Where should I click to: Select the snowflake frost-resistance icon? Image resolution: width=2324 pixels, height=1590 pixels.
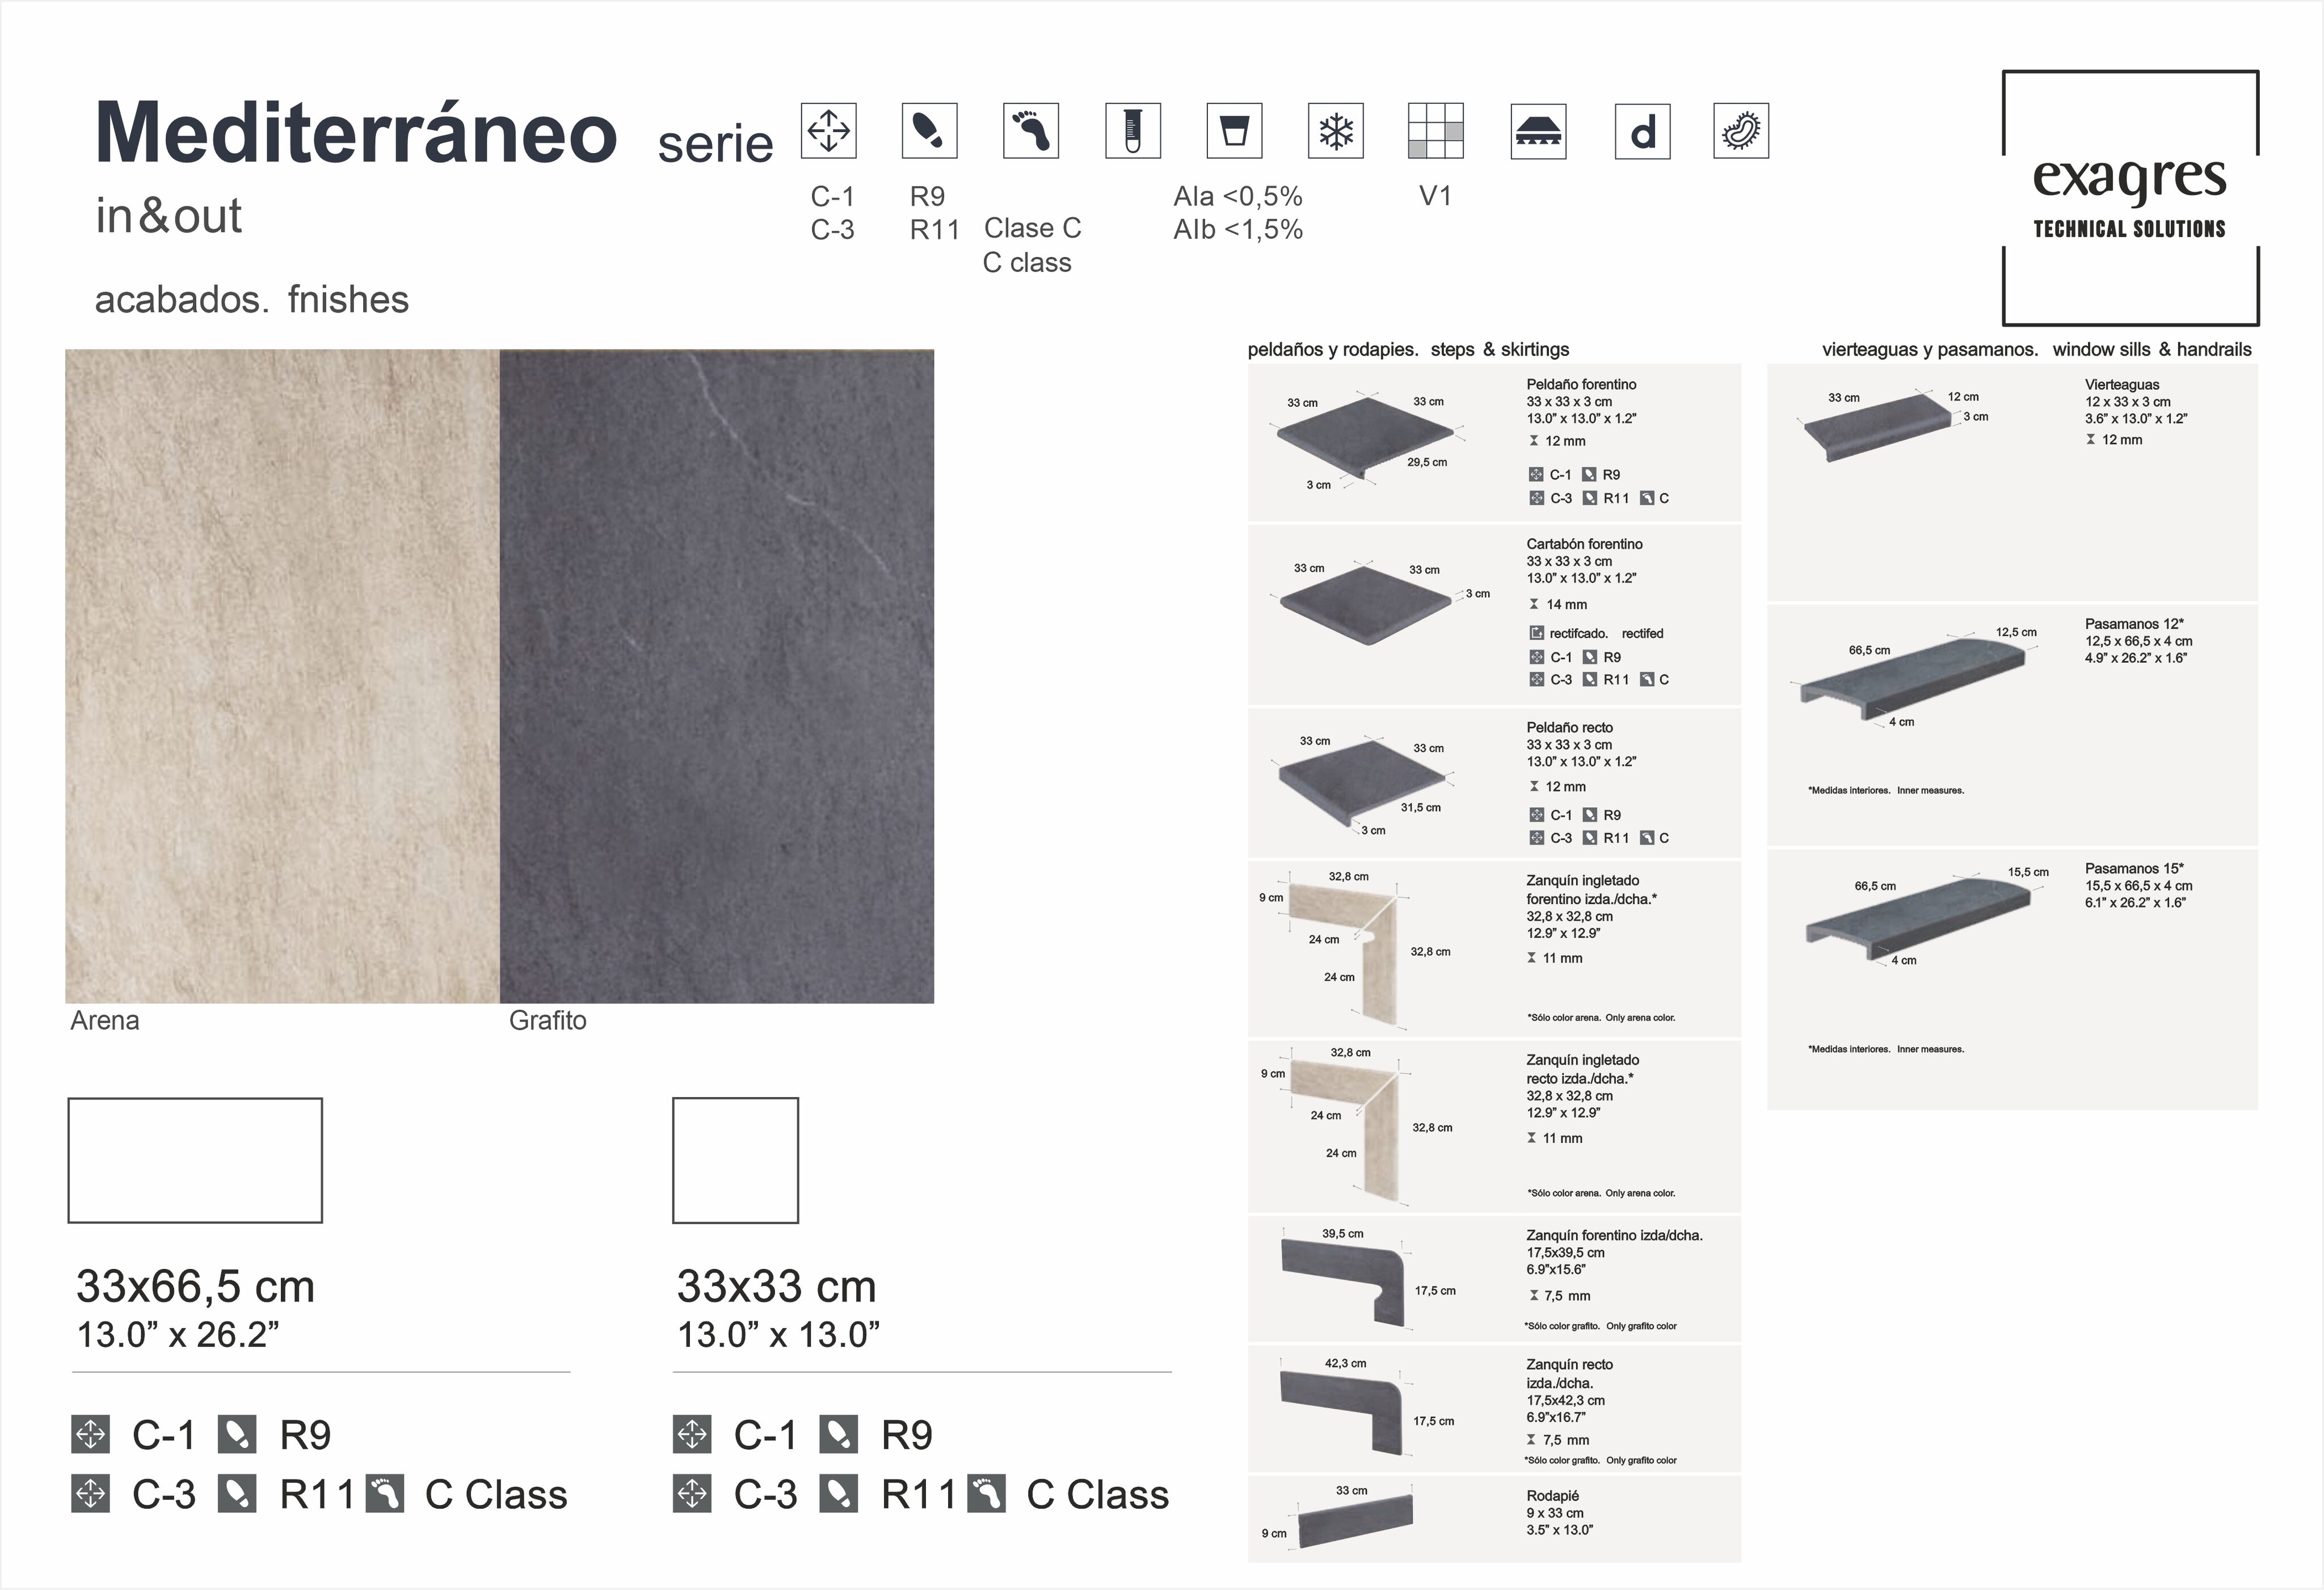click(x=1336, y=130)
